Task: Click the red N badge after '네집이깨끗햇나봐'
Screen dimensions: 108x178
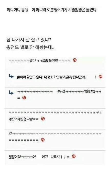Action: tap(43, 119)
